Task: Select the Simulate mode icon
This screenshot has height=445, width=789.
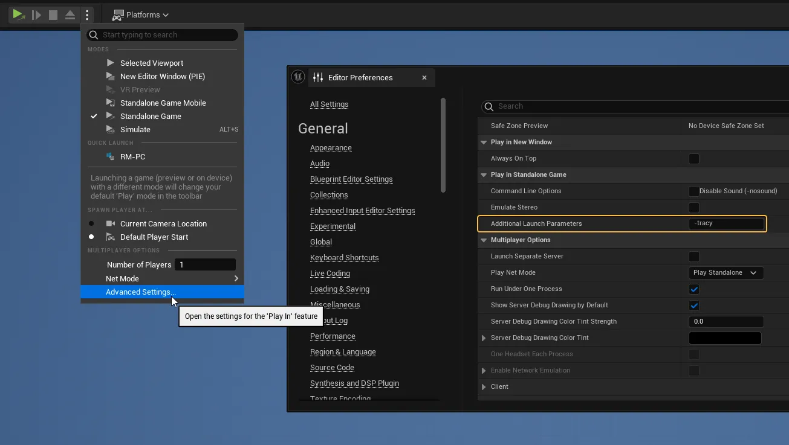Action: [x=110, y=129]
